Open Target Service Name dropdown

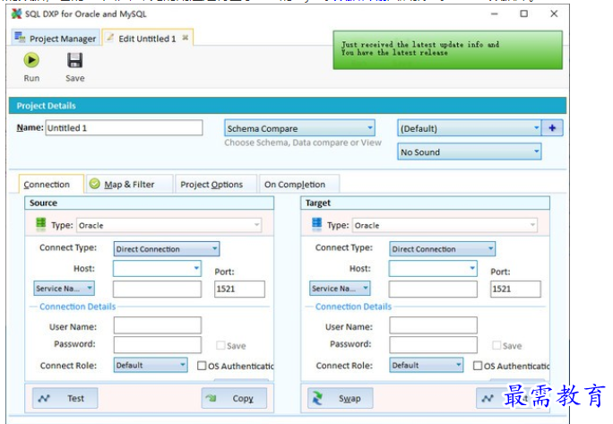pyautogui.click(x=340, y=289)
